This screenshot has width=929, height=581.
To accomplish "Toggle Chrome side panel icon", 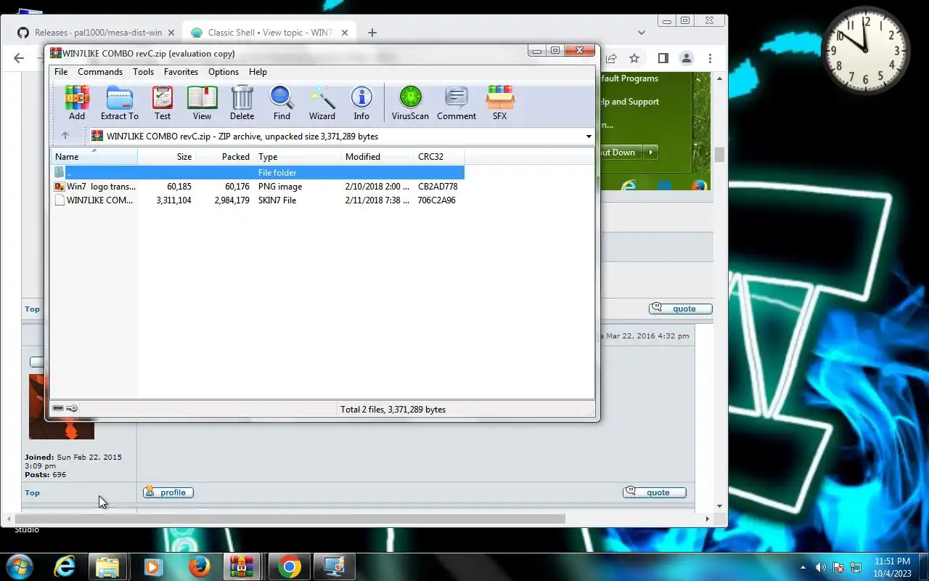I will 663,58.
